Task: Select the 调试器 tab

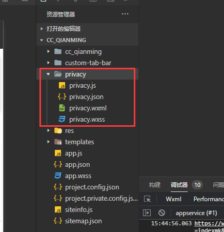Action: click(x=179, y=185)
